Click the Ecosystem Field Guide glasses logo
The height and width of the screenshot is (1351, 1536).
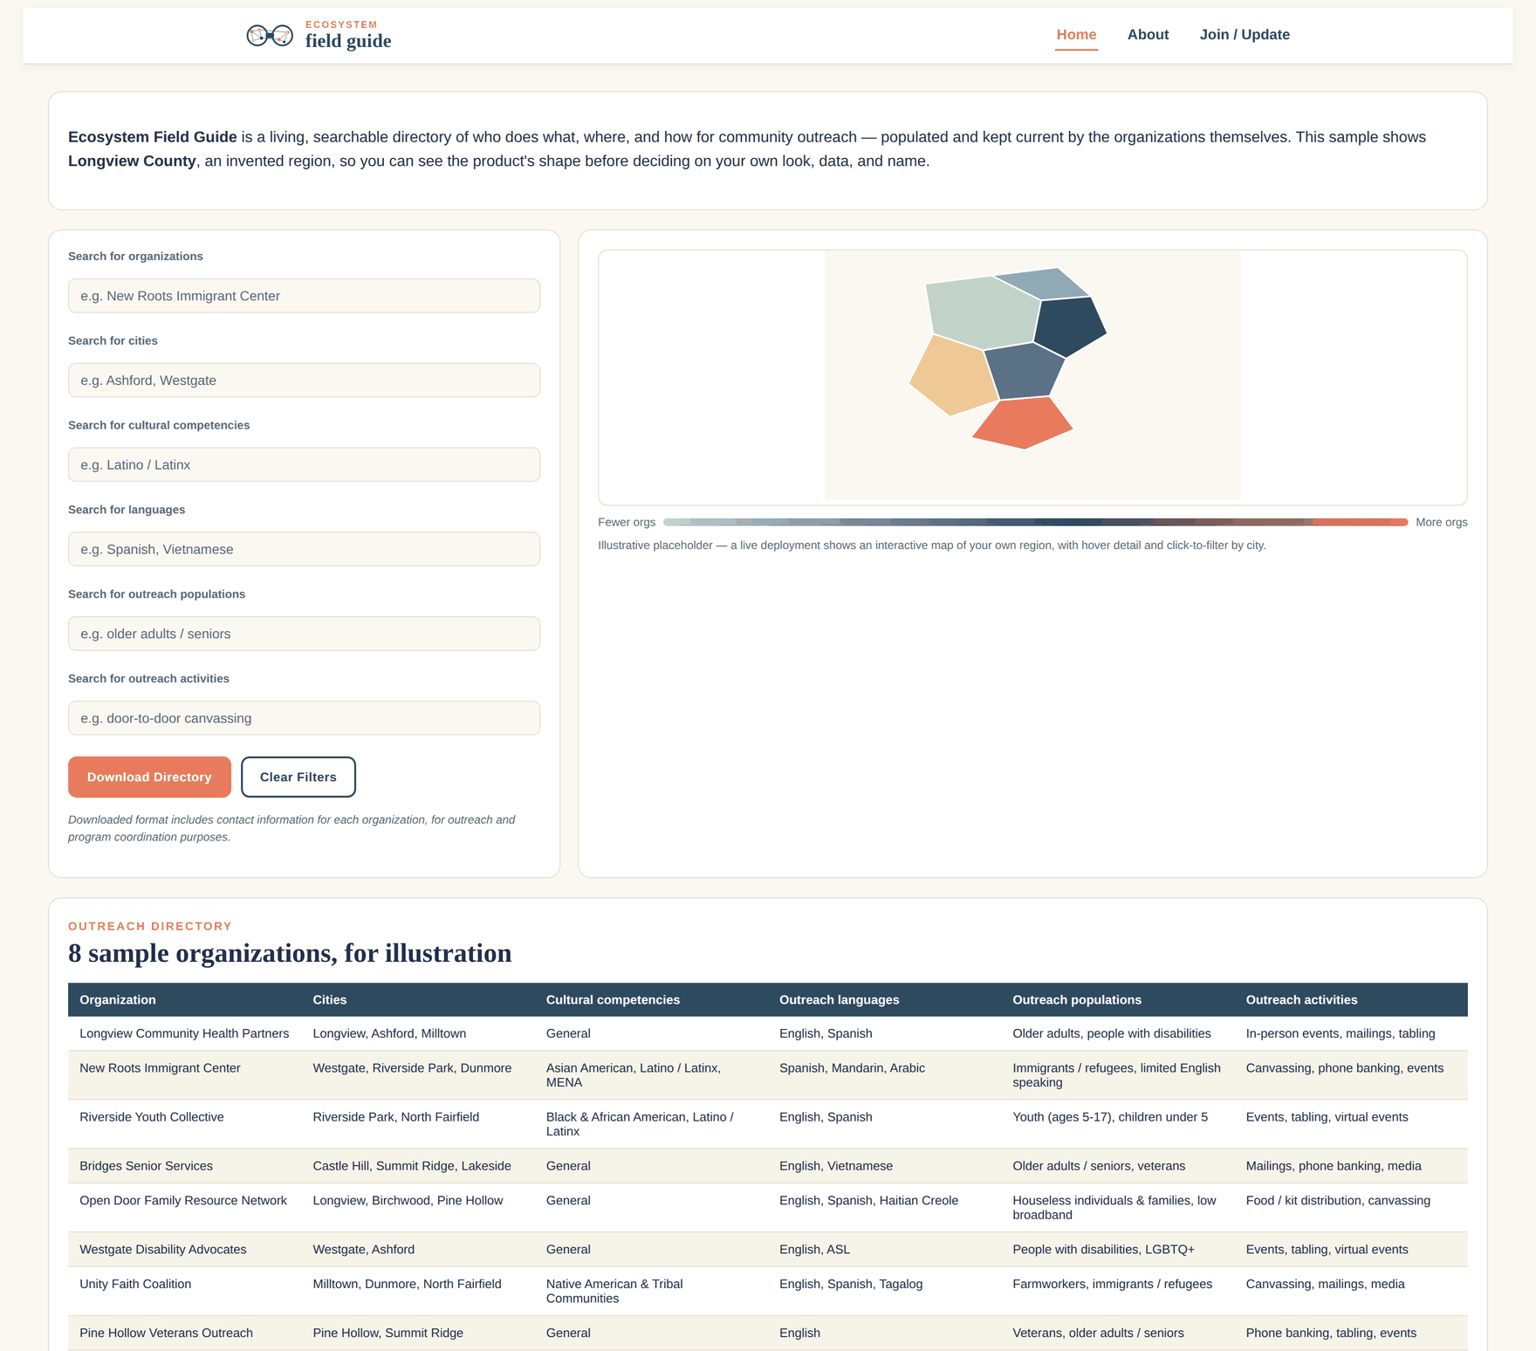[x=270, y=36]
